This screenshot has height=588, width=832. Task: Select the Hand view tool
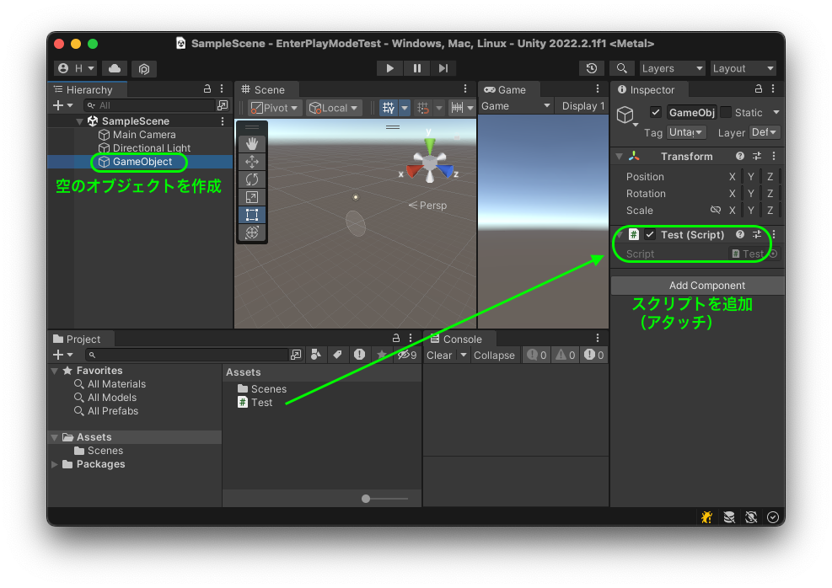click(252, 144)
